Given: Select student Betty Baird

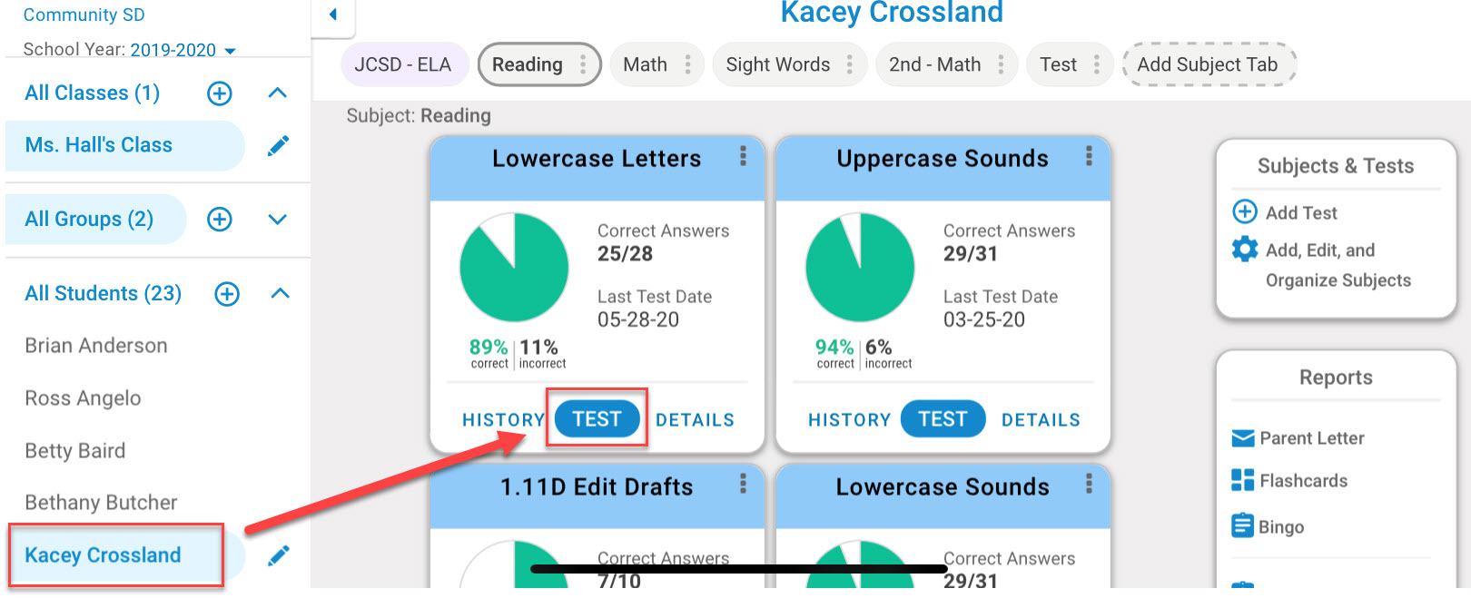Looking at the screenshot, I should tap(75, 451).
